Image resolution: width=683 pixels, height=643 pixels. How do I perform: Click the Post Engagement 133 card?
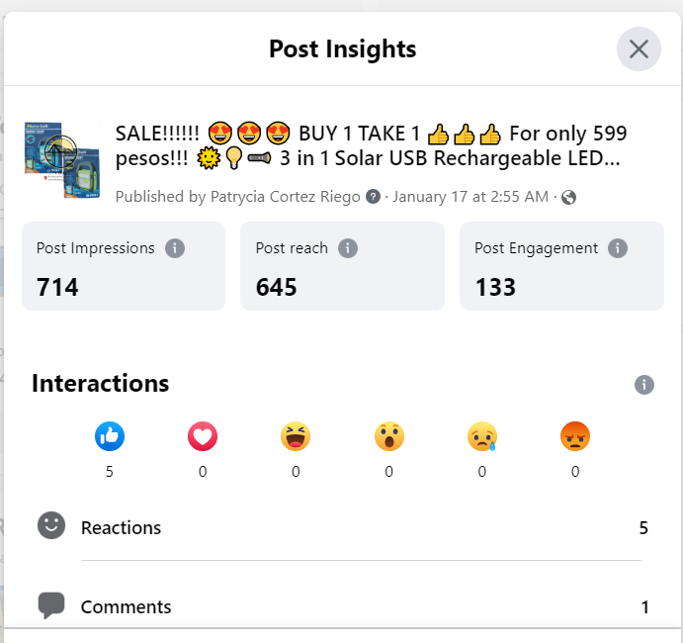[x=561, y=266]
